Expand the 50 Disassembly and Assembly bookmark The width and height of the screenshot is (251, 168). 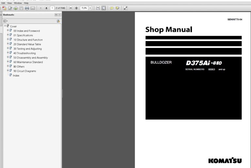click(x=8, y=57)
